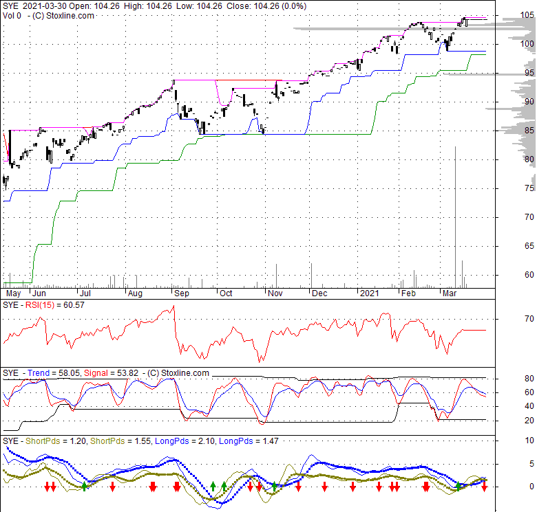The image size is (537, 512).
Task: Click the RSI(15) indicator label
Action: (40, 305)
